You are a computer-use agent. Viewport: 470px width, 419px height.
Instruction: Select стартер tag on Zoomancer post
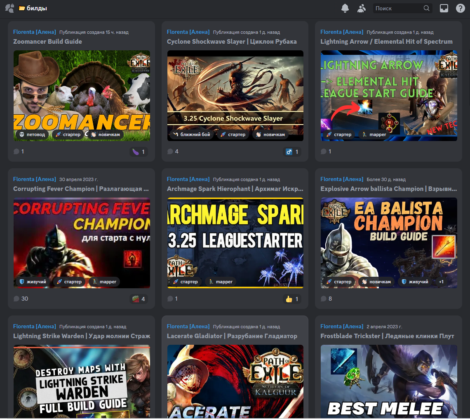[68, 134]
